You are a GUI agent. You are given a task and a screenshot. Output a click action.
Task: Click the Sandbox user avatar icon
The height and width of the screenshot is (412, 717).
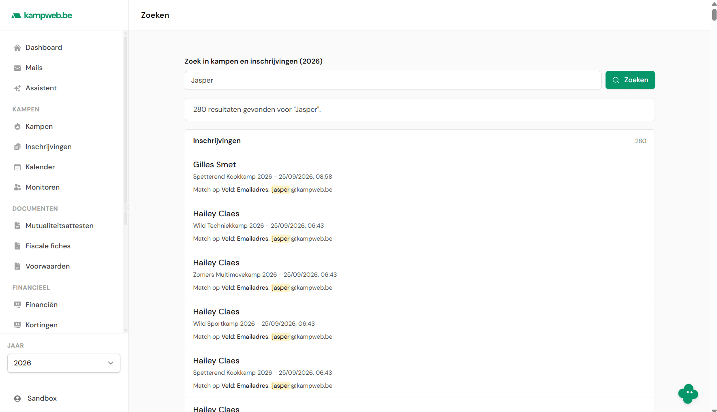(17, 399)
